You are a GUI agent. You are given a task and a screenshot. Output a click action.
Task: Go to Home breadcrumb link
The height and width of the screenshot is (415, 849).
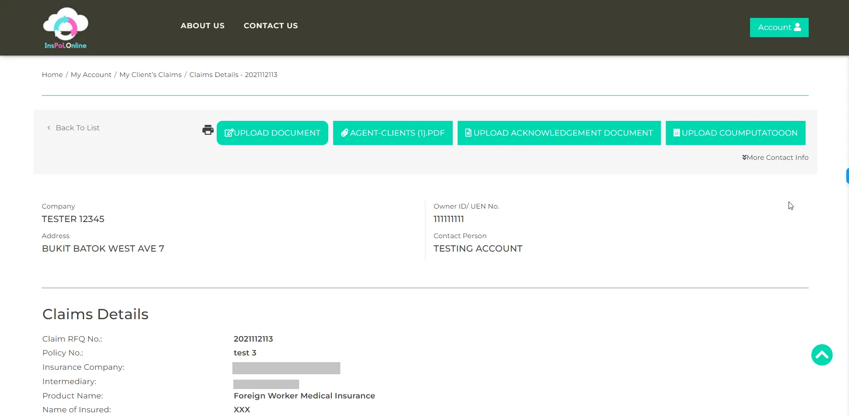click(52, 75)
